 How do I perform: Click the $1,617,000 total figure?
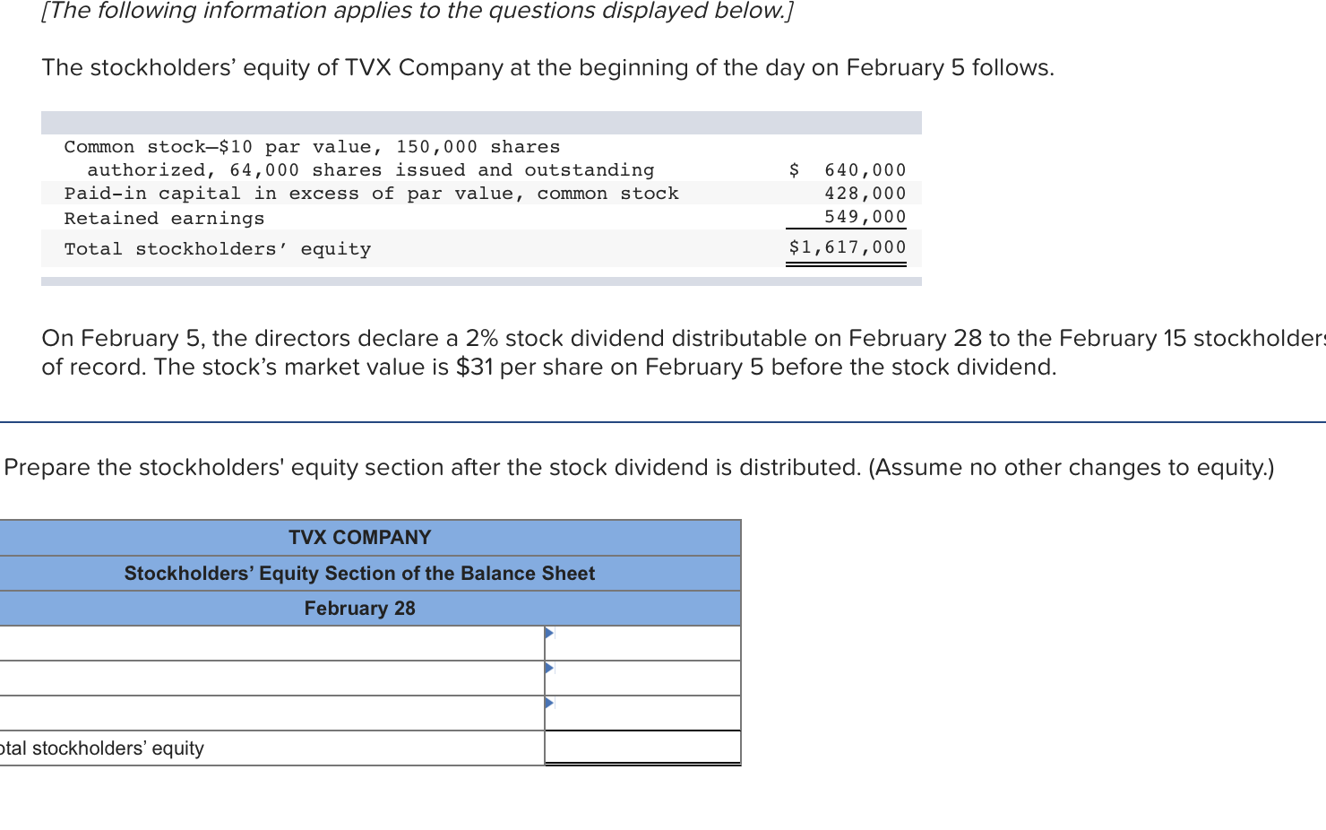click(848, 247)
